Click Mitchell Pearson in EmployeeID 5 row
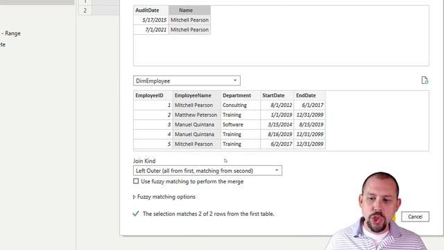444x250 pixels. click(197, 144)
